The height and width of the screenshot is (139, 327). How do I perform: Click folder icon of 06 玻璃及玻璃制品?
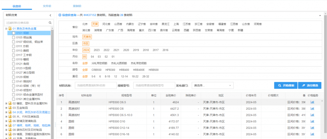tap(10, 121)
